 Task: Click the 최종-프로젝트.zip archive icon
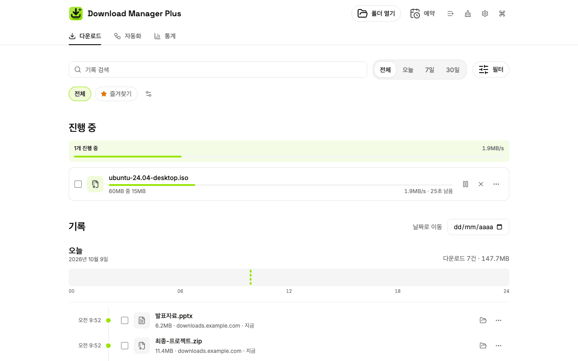click(x=142, y=346)
